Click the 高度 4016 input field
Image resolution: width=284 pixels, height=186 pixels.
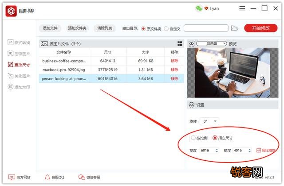241,151
